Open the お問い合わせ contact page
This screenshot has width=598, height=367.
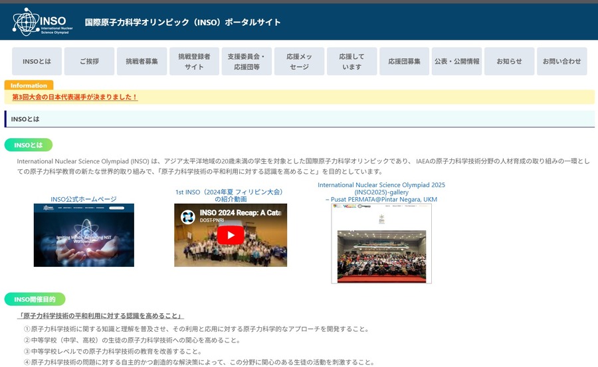click(x=561, y=61)
